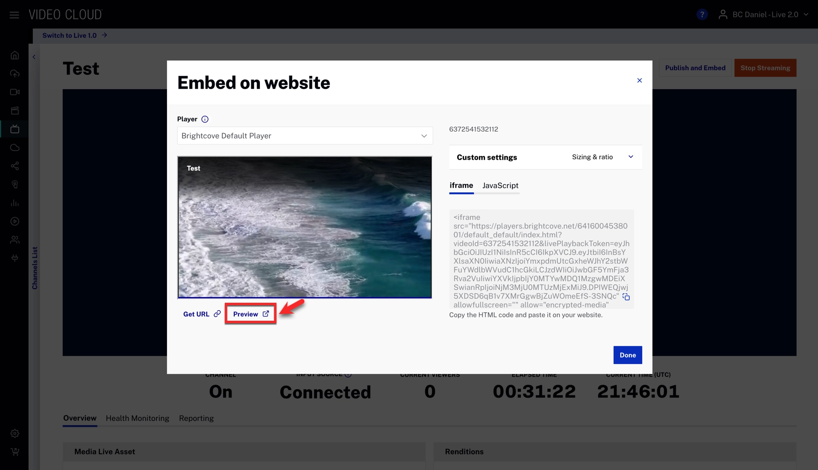The image size is (818, 470).
Task: Switch to the JavaScript embed tab
Action: pos(500,186)
